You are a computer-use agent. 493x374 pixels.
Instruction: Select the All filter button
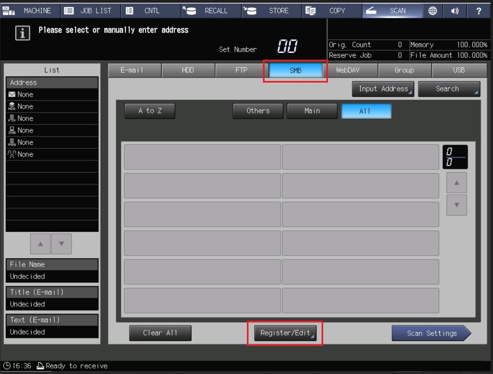click(x=366, y=111)
